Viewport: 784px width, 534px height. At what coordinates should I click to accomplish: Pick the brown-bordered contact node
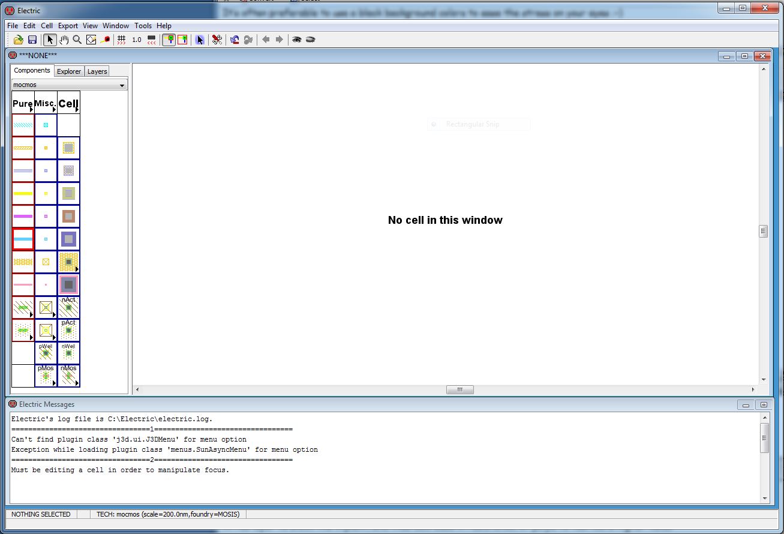(x=68, y=217)
